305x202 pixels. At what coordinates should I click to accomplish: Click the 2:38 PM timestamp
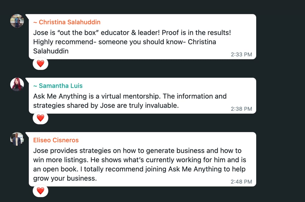241,109
